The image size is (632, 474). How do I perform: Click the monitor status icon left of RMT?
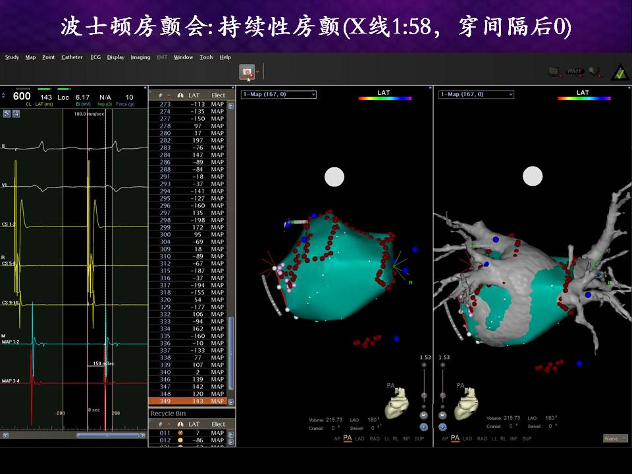click(554, 72)
